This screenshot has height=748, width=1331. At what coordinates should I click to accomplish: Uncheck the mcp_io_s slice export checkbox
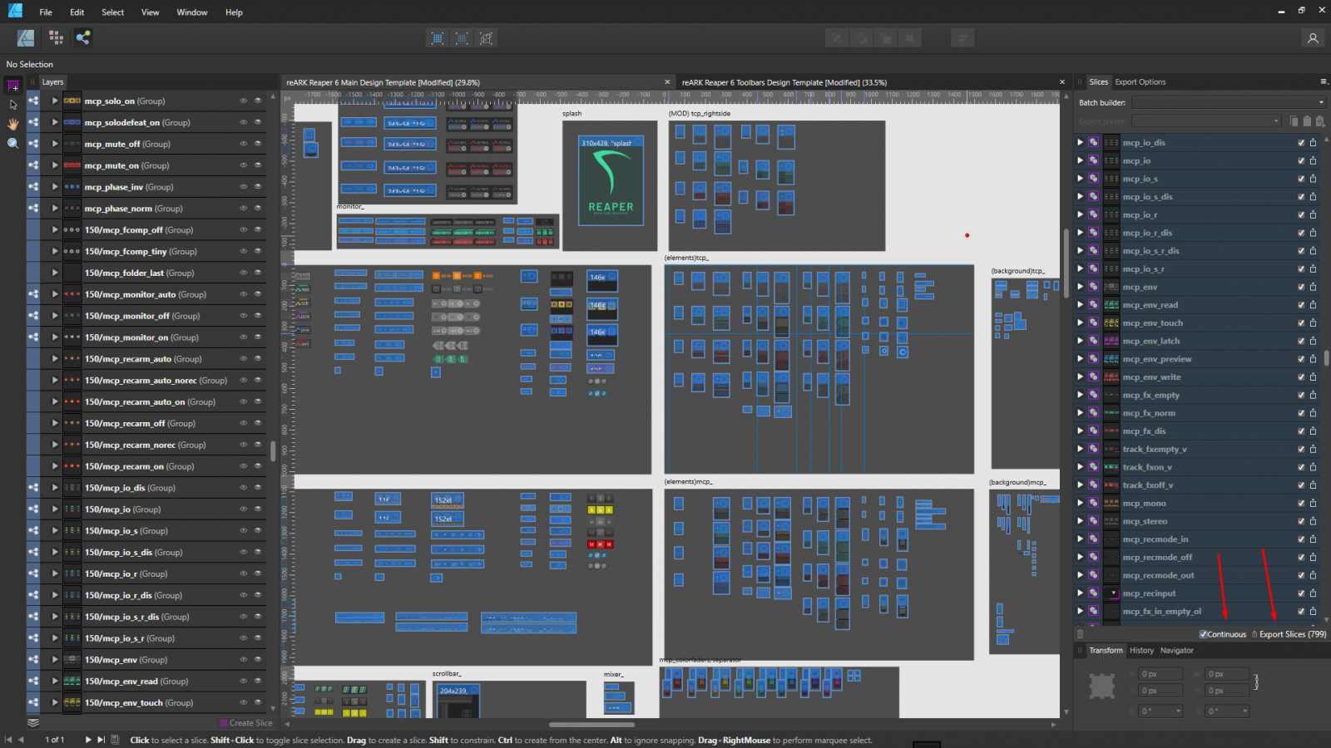point(1301,179)
